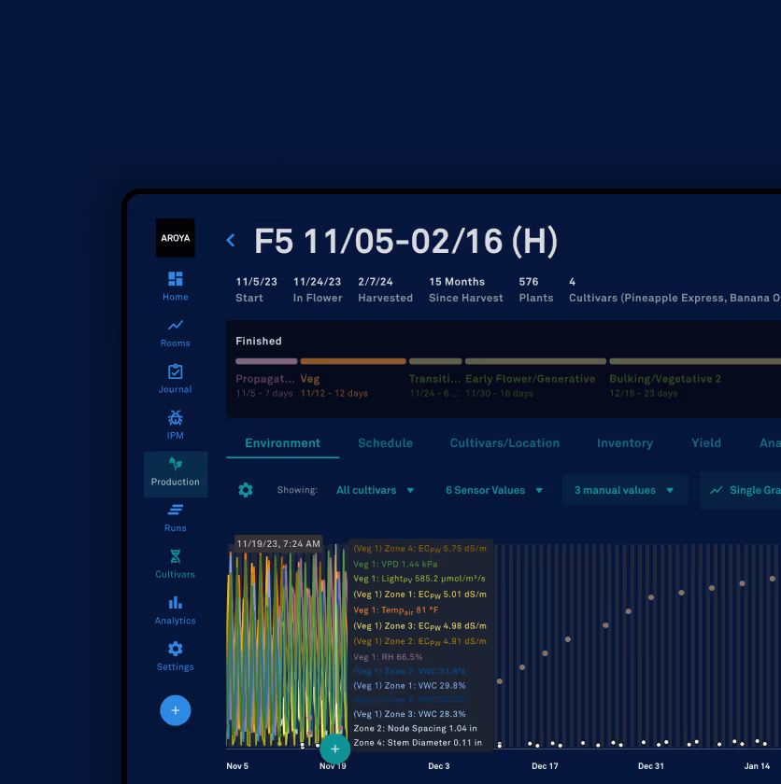Click the Zone 3: VWC 28.3% entry
The image size is (781, 784).
point(409,714)
